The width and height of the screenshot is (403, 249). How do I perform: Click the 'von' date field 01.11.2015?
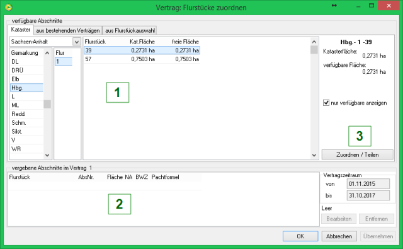pos(368,184)
